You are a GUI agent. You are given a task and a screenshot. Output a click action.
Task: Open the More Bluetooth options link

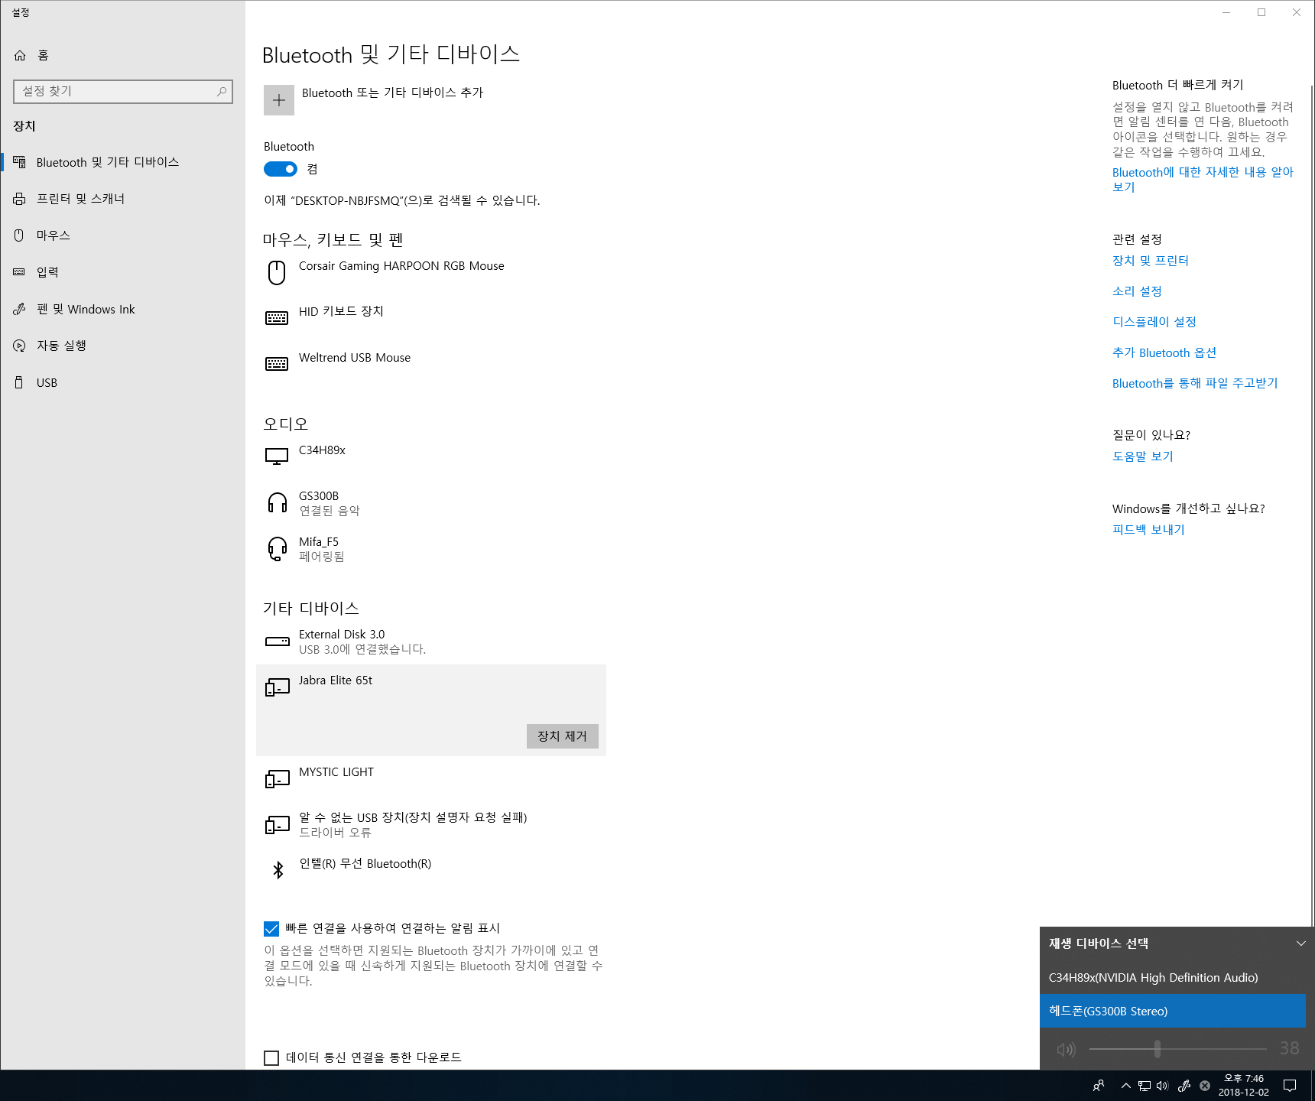coord(1164,352)
